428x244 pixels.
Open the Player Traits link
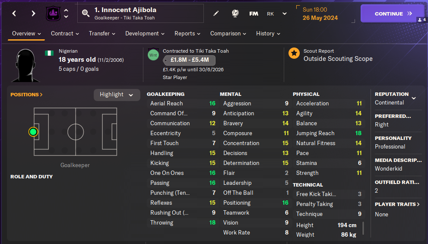[x=397, y=204]
